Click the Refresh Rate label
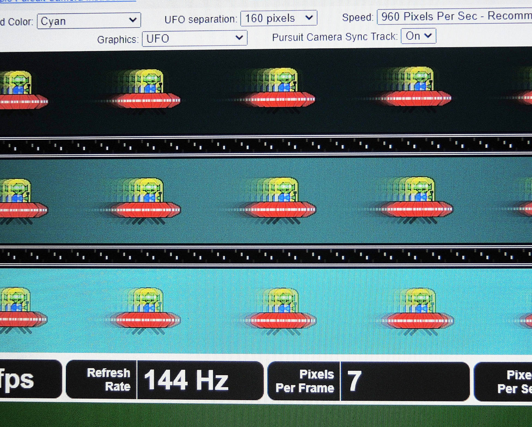Image resolution: width=532 pixels, height=427 pixels. pyautogui.click(x=108, y=380)
